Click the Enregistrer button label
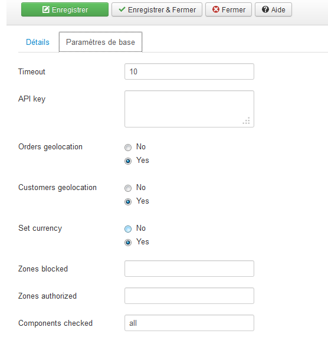Image resolution: width=328 pixels, height=350 pixels. click(x=70, y=10)
